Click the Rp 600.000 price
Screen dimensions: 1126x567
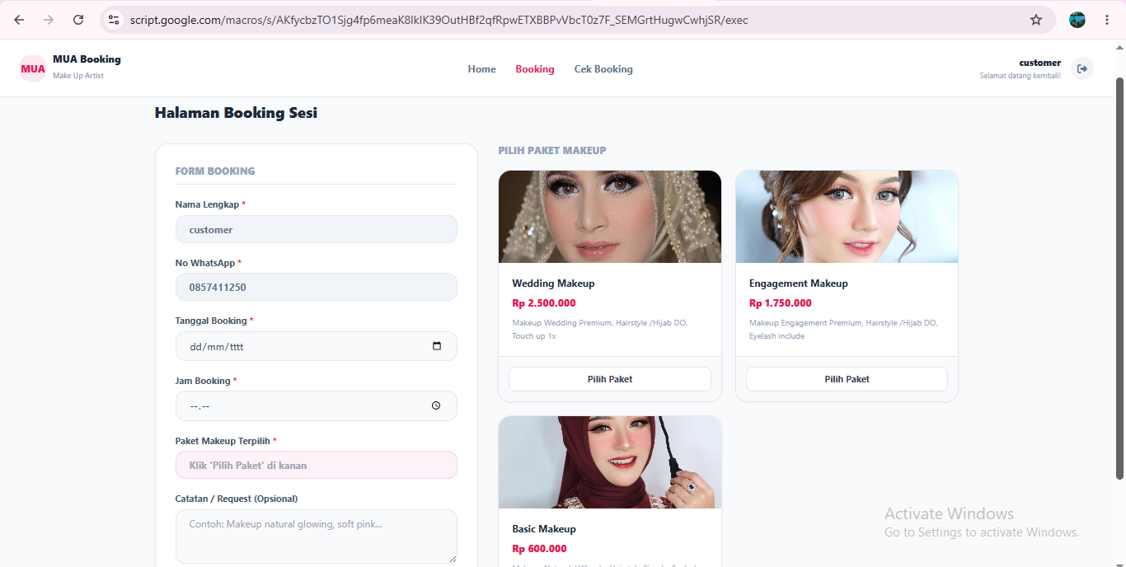pyautogui.click(x=539, y=549)
